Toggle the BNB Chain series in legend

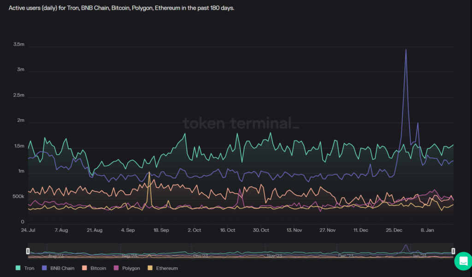click(61, 268)
